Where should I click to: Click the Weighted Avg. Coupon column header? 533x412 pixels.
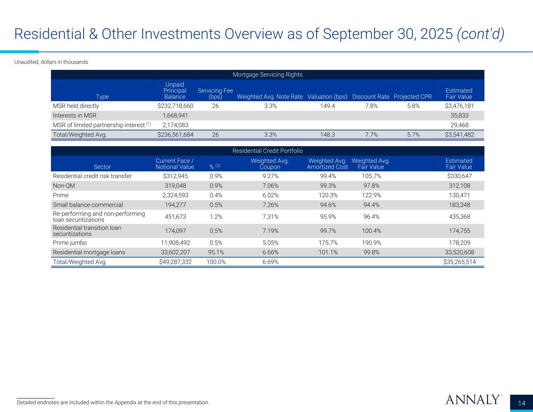click(x=269, y=164)
